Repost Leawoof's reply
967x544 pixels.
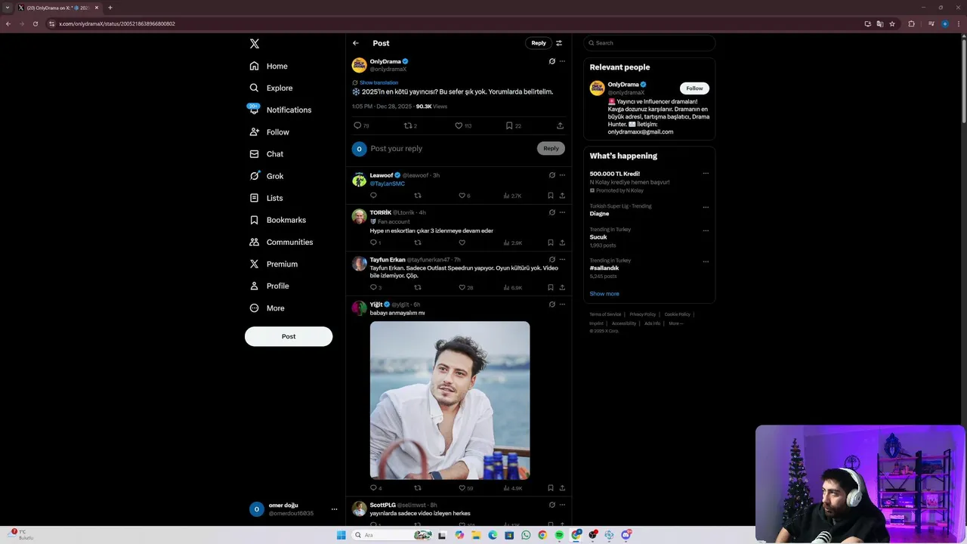418,196
